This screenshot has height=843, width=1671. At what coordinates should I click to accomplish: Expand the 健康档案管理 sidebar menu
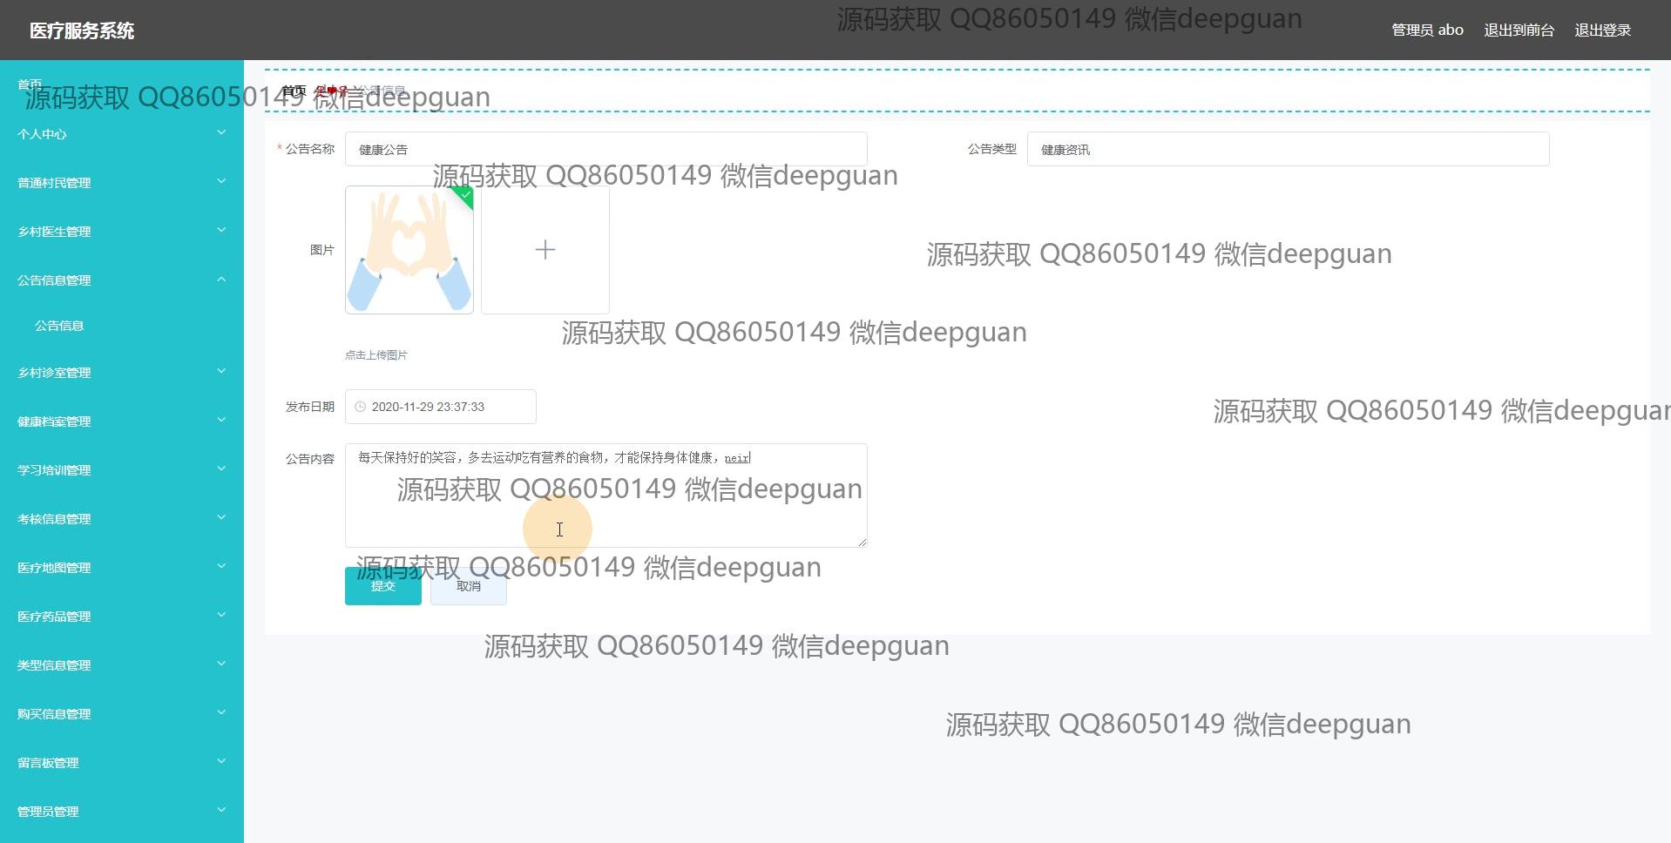(x=122, y=421)
